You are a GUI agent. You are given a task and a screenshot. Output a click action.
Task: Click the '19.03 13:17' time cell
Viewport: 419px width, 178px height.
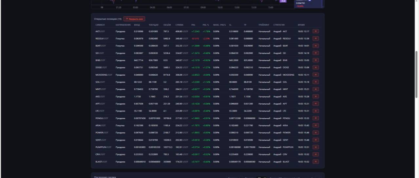click(303, 31)
